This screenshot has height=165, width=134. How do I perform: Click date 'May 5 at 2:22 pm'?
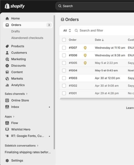(106, 63)
